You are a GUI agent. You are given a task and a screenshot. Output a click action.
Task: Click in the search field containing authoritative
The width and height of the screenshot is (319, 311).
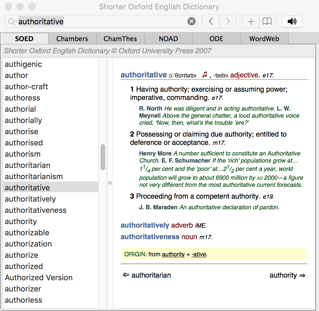coord(102,21)
